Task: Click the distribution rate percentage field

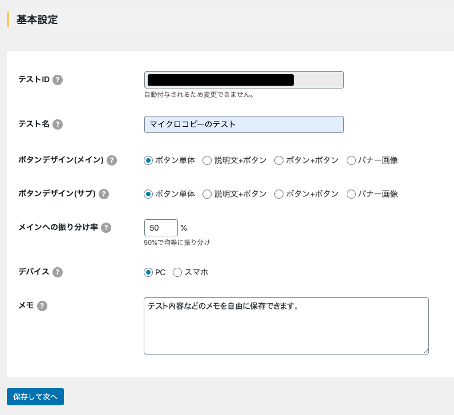Action: click(x=161, y=228)
